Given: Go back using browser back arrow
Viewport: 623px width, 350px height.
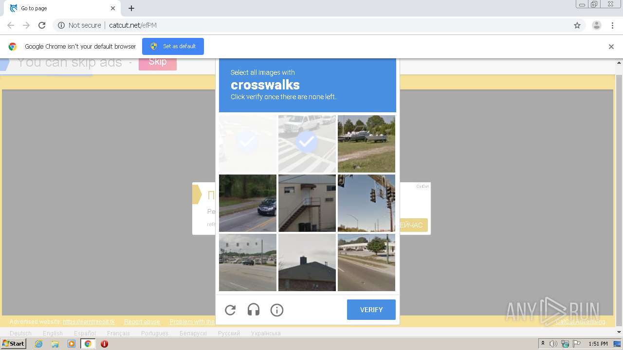Looking at the screenshot, I should [x=11, y=25].
